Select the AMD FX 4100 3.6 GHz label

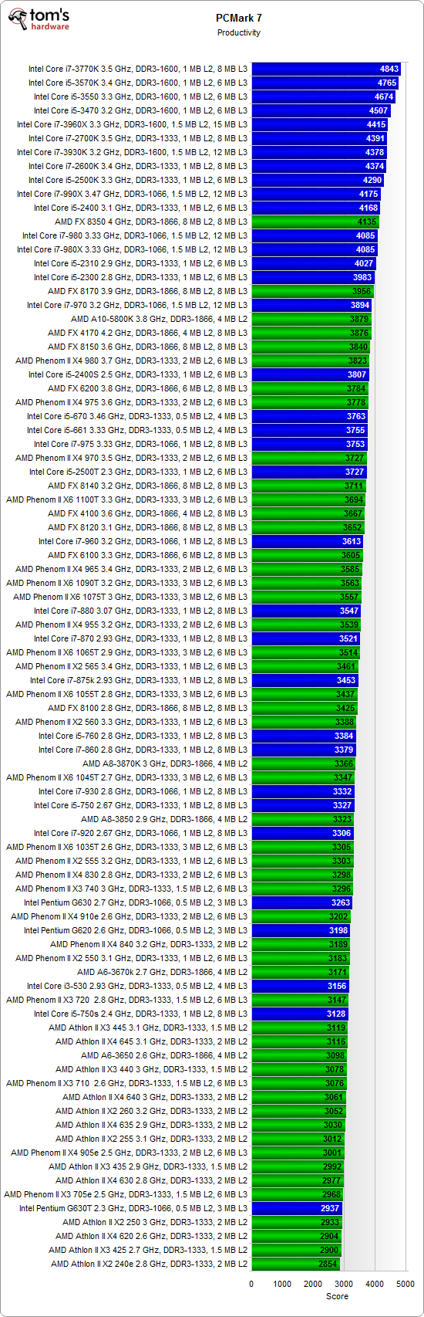(148, 513)
